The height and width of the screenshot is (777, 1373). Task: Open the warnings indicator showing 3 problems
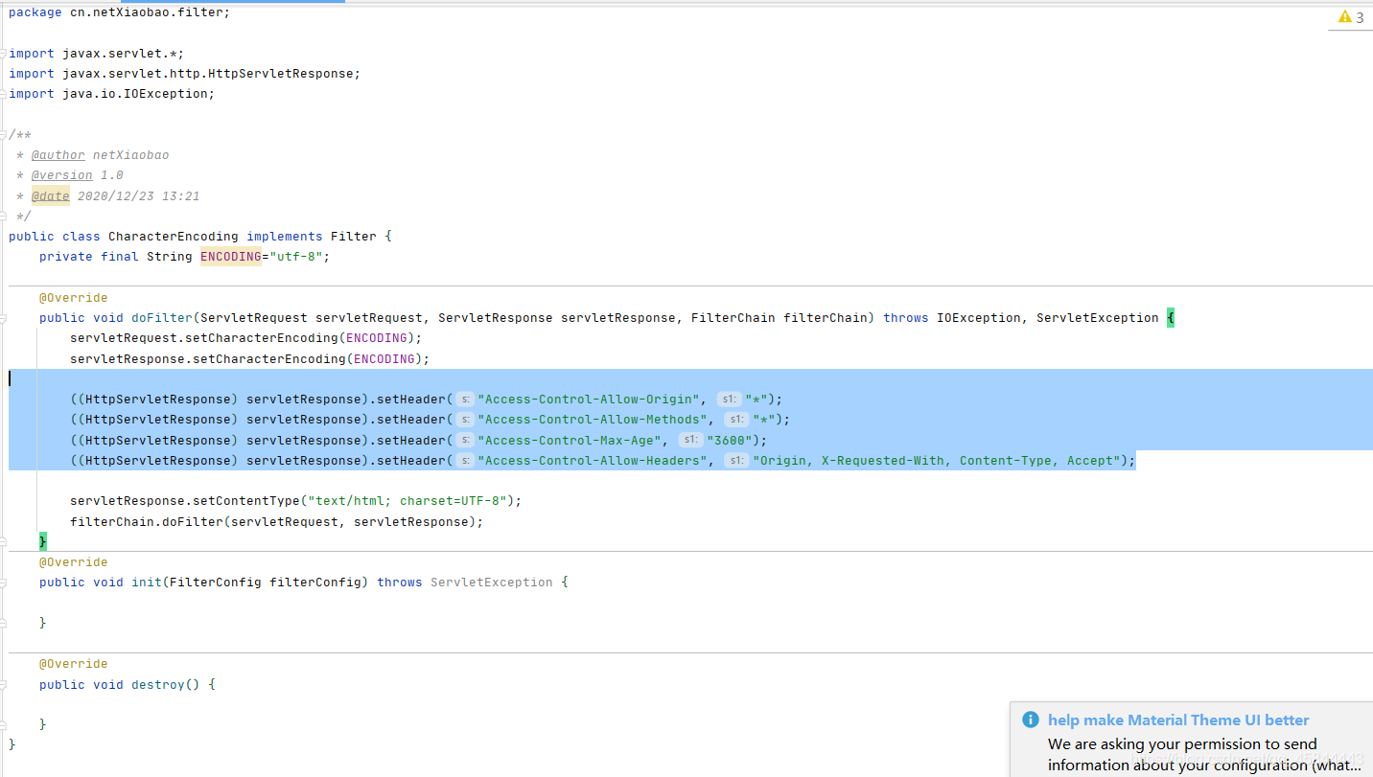tap(1351, 17)
